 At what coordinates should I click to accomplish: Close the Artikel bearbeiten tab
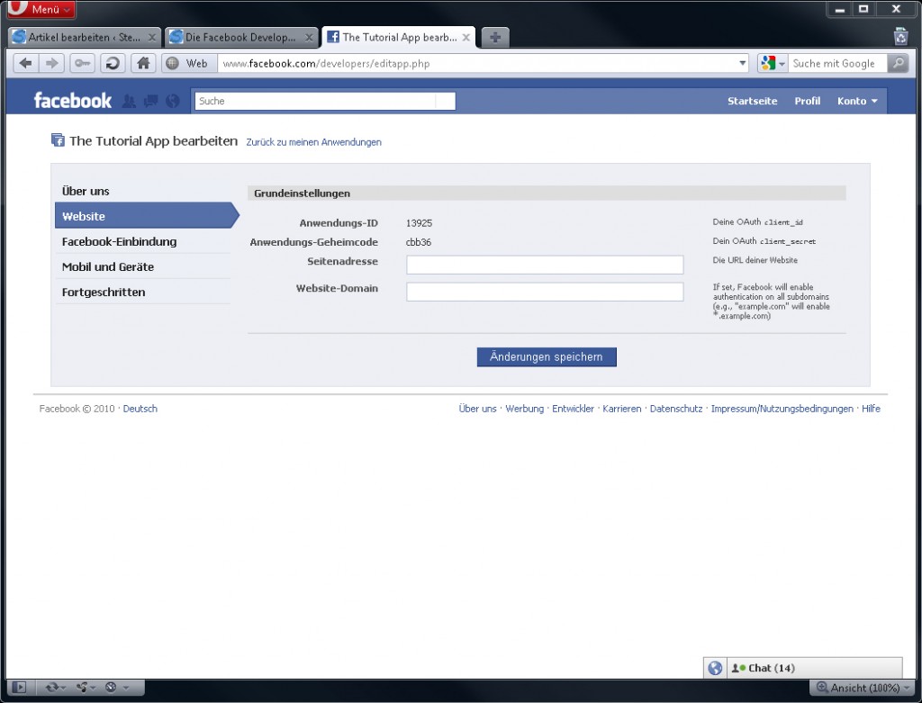(151, 38)
